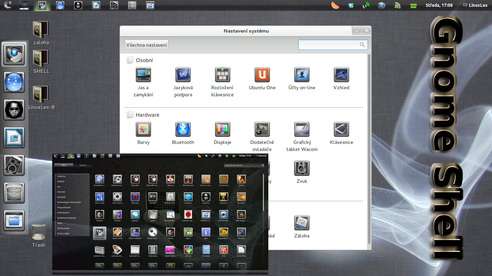This screenshot has width=492, height=276.
Task: Click the Activities swirl logo in top panel
Action: [x=7, y=5]
